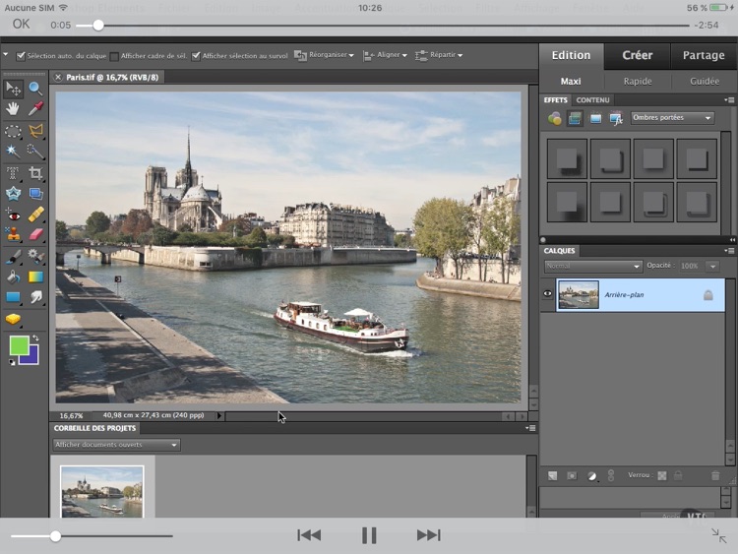Pause the video playback
This screenshot has width=738, height=554.
(x=369, y=535)
